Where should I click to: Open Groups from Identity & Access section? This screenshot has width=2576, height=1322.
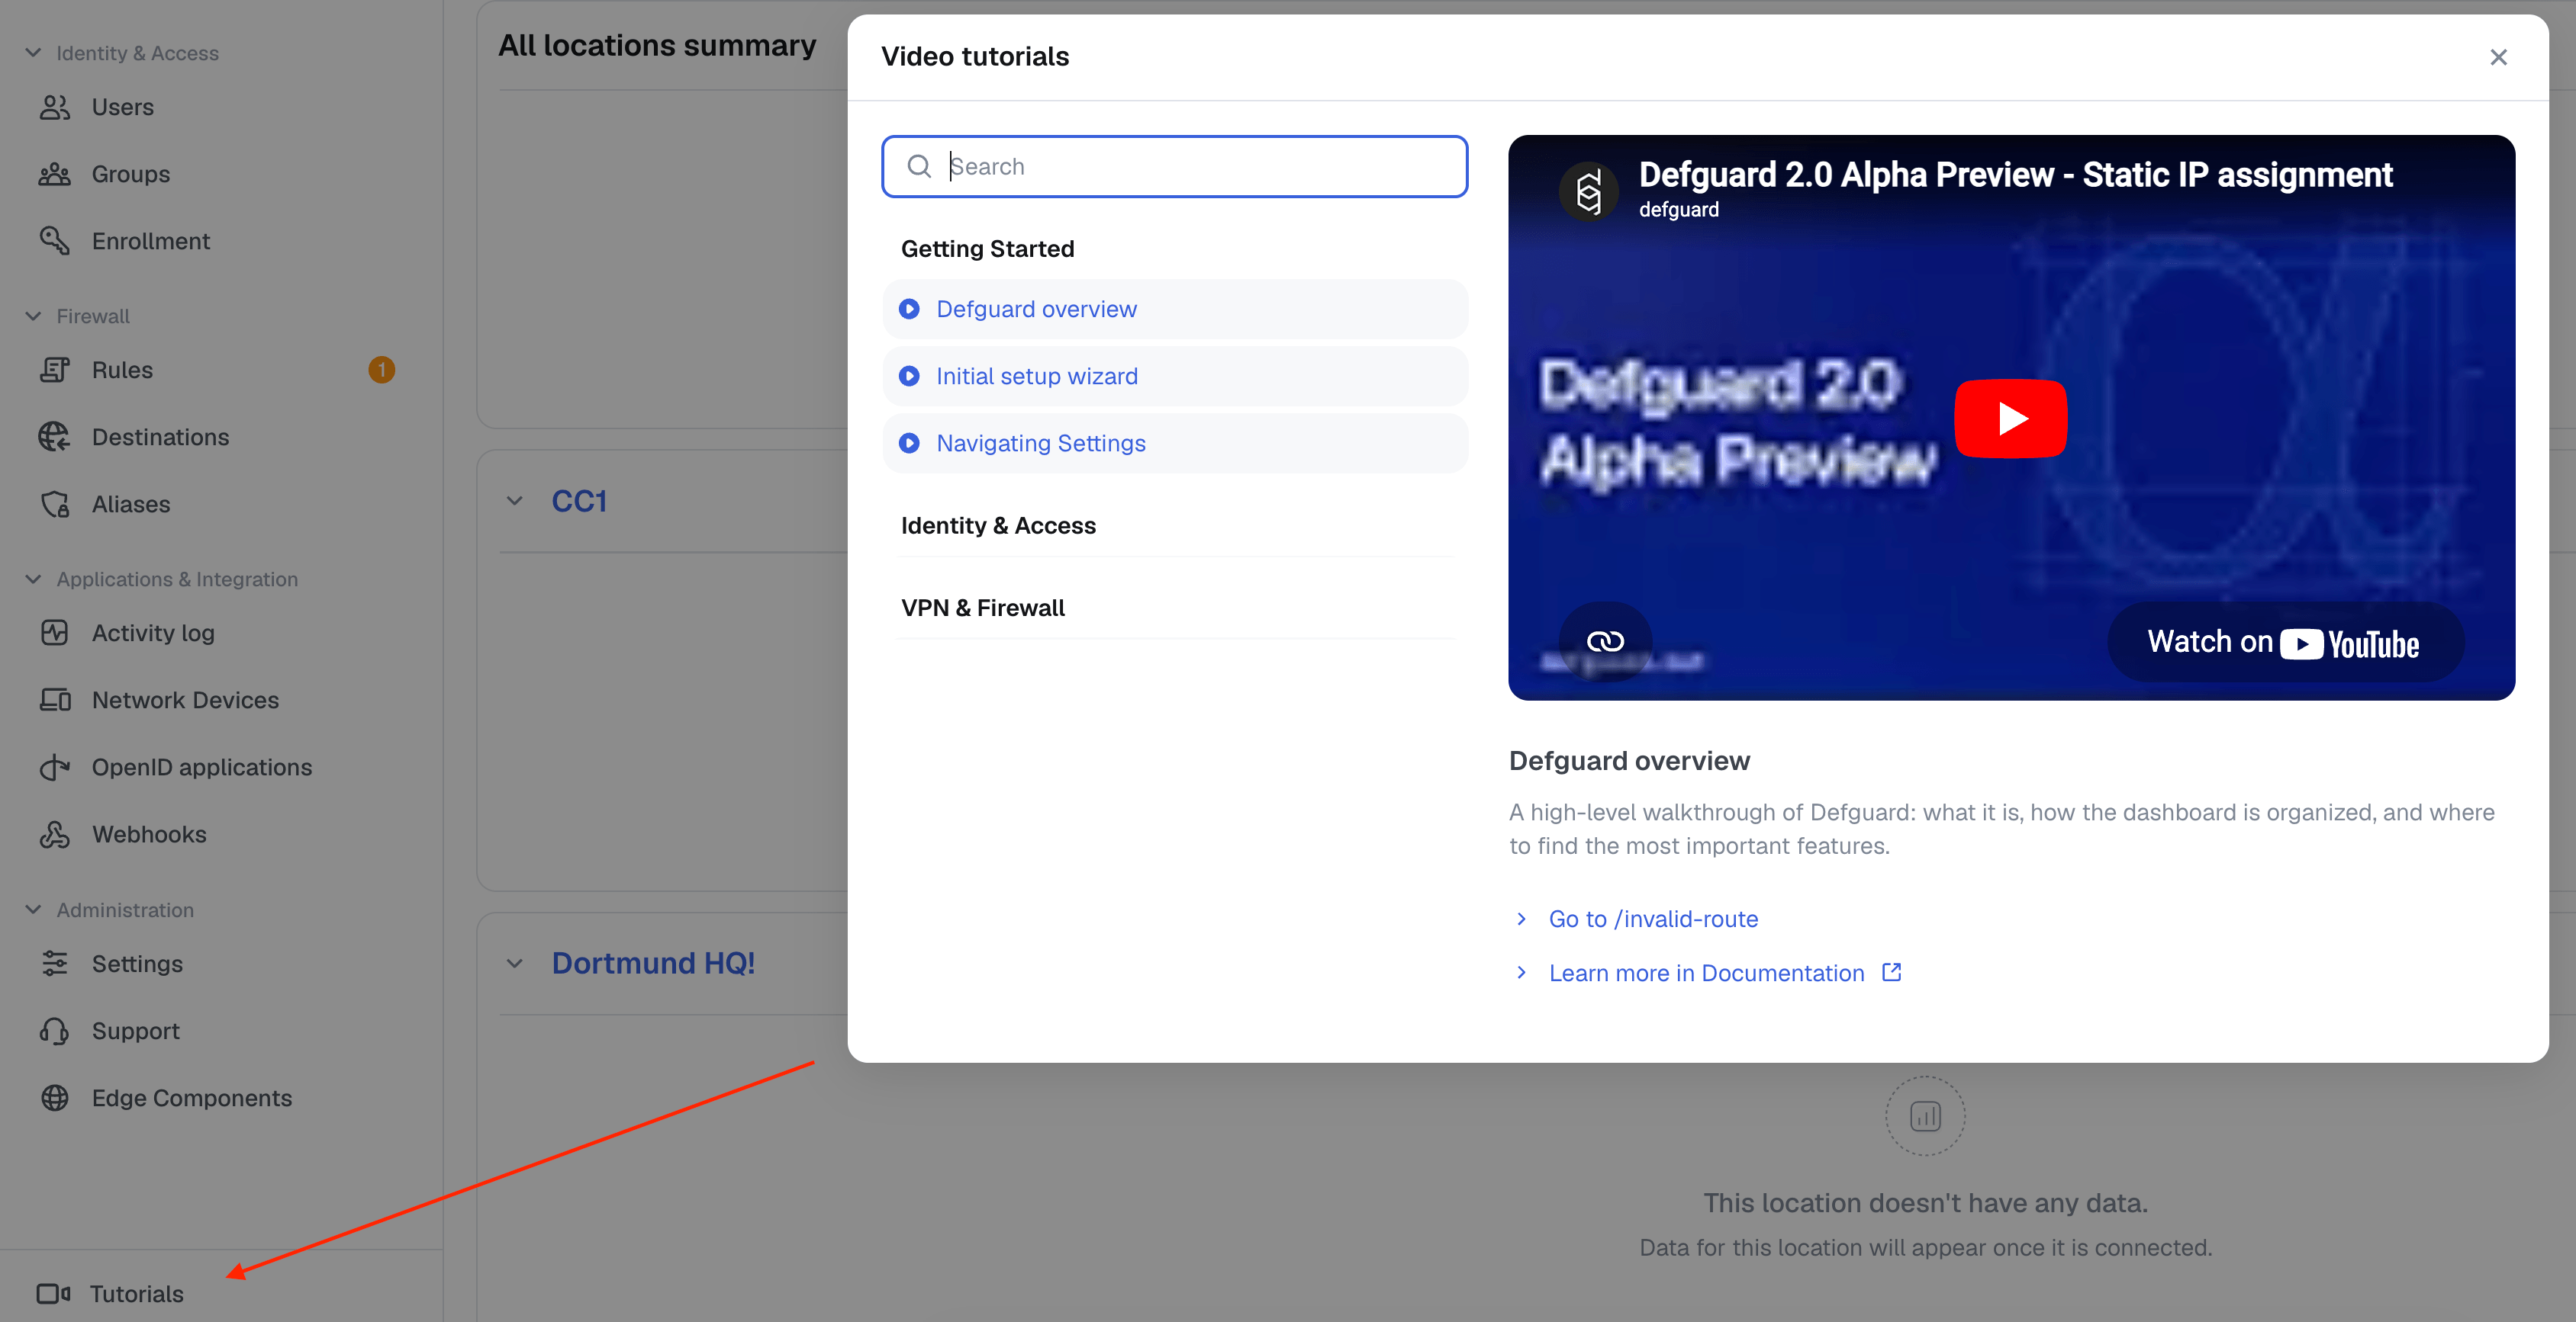(131, 173)
